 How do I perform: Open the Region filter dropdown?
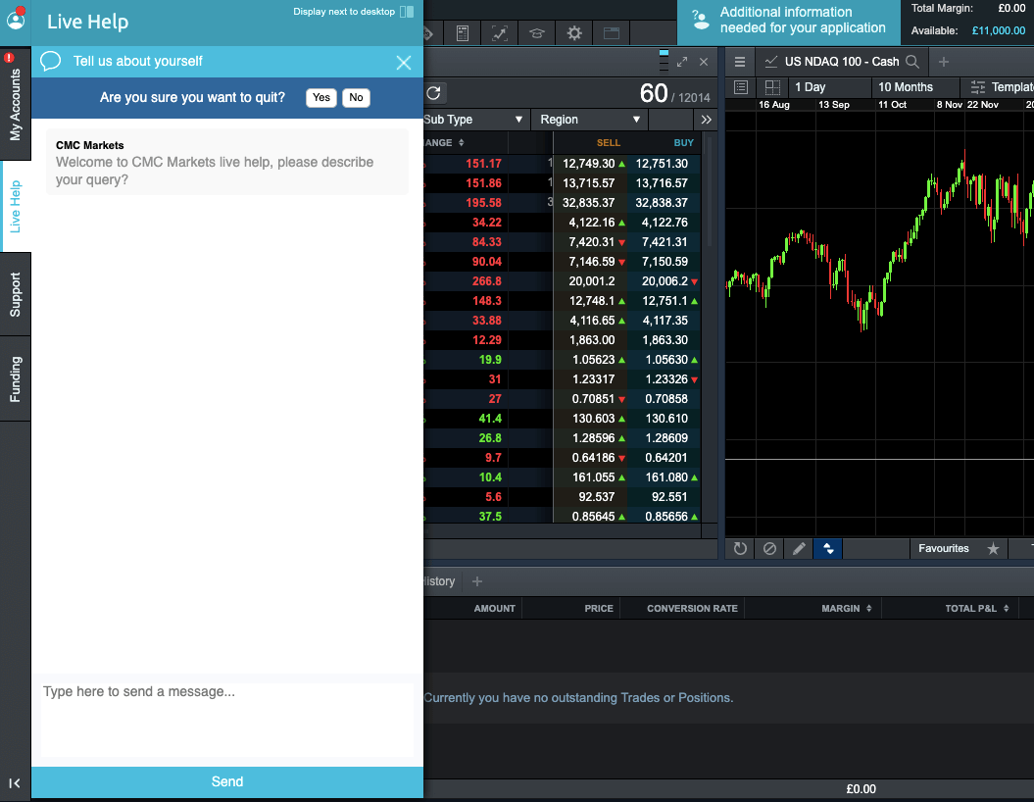(x=590, y=120)
